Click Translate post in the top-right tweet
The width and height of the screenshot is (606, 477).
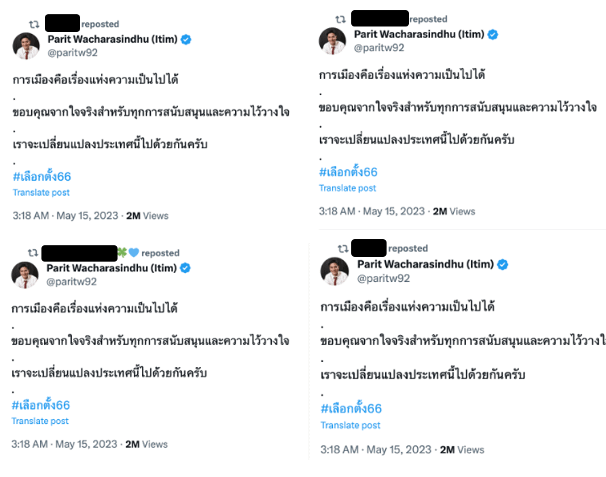[x=347, y=188]
